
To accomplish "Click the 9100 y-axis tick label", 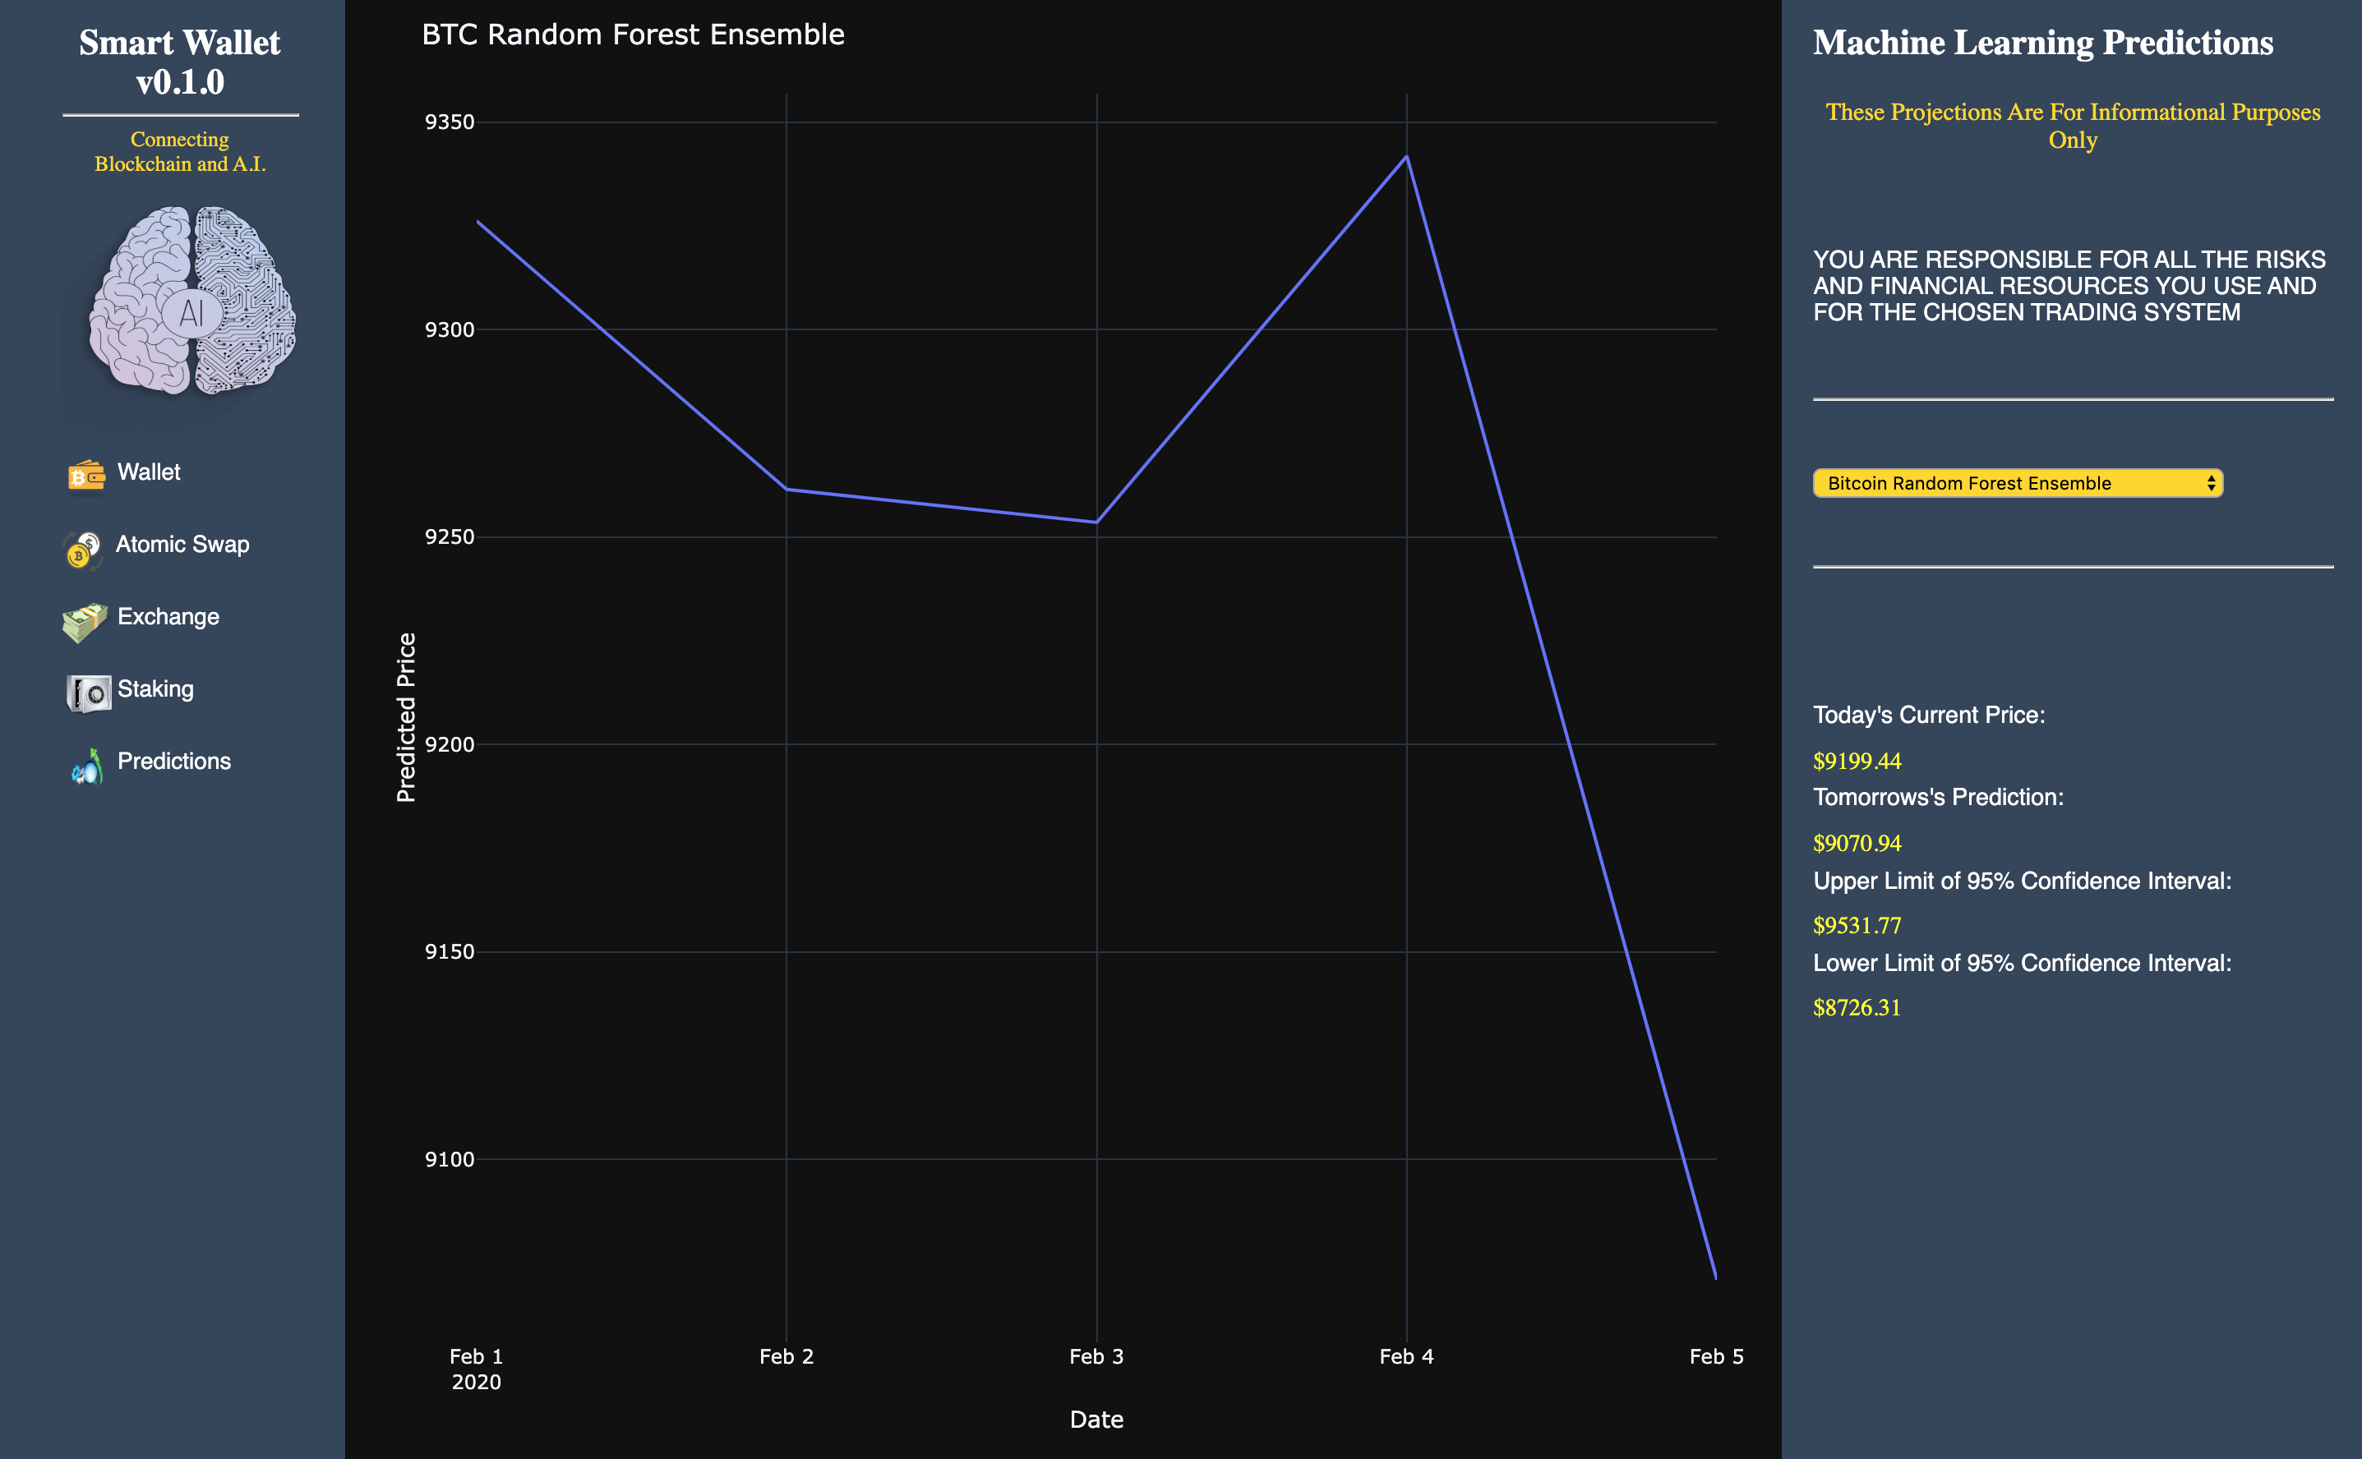I will [x=450, y=1159].
